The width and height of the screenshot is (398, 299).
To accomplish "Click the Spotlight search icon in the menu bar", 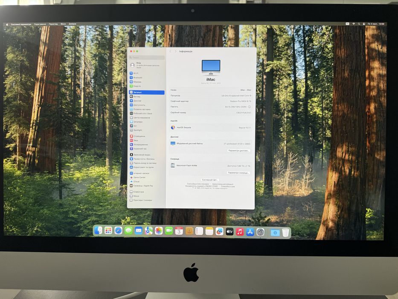I will point(359,24).
